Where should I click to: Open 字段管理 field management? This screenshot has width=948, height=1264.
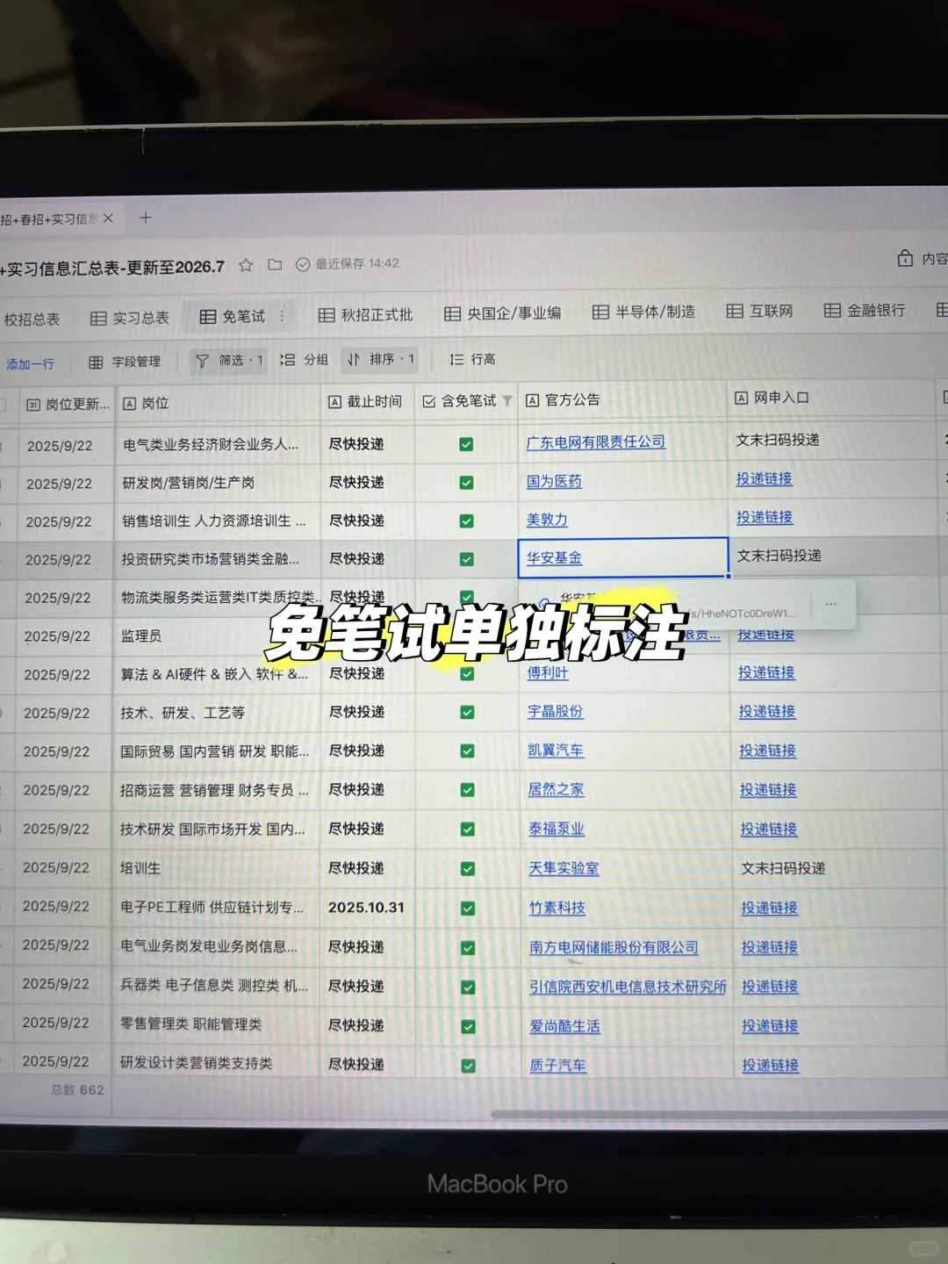(x=125, y=362)
